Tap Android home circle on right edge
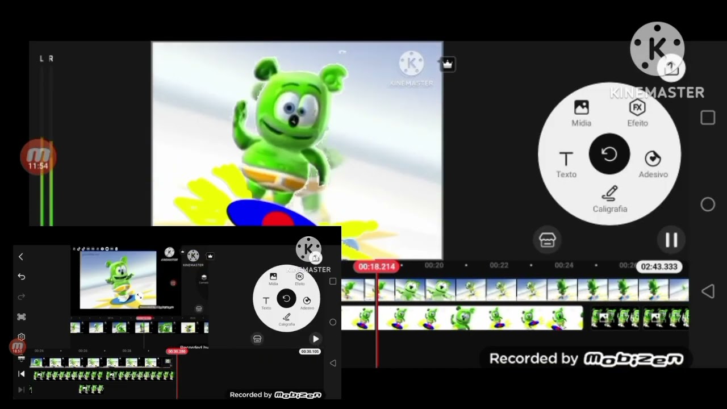 (x=708, y=204)
